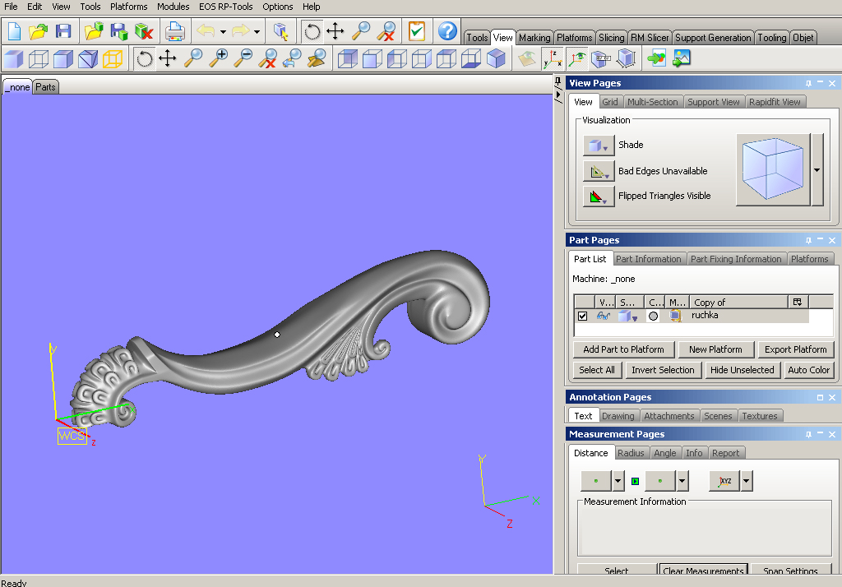
Task: Click the Invert Selection button
Action: click(x=663, y=370)
